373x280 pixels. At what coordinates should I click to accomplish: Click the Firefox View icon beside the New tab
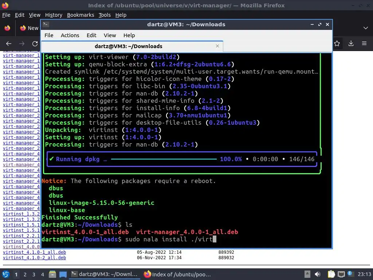click(x=7, y=28)
